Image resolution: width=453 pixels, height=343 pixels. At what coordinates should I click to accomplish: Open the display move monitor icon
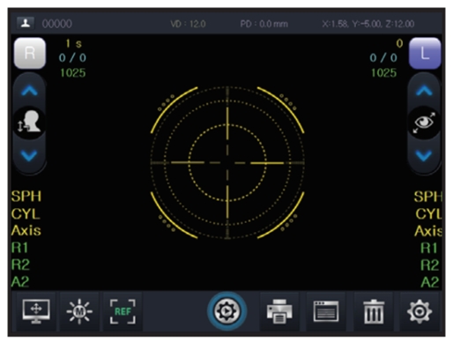click(x=36, y=311)
